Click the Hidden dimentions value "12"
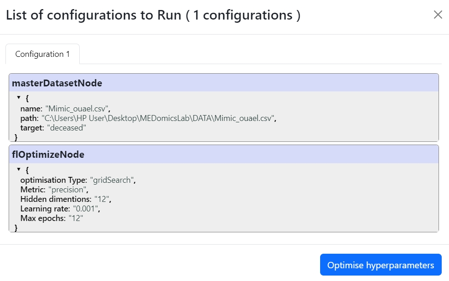Viewport: 449px width, 281px height. point(102,199)
